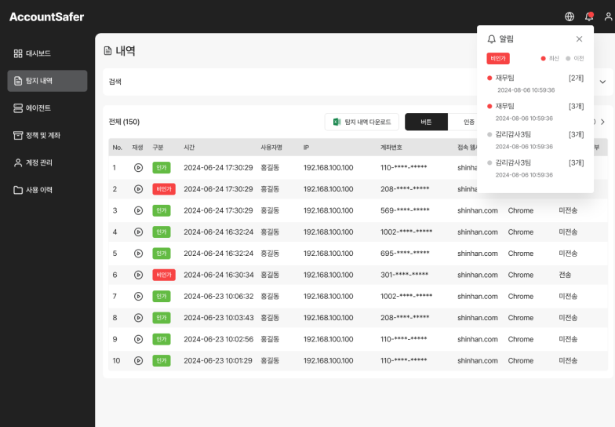The height and width of the screenshot is (427, 615).
Task: Play recording for row 10
Action: click(138, 361)
